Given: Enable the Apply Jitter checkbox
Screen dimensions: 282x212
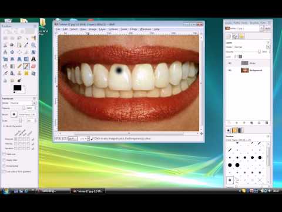Looking at the screenshot, I should coord(4,160).
